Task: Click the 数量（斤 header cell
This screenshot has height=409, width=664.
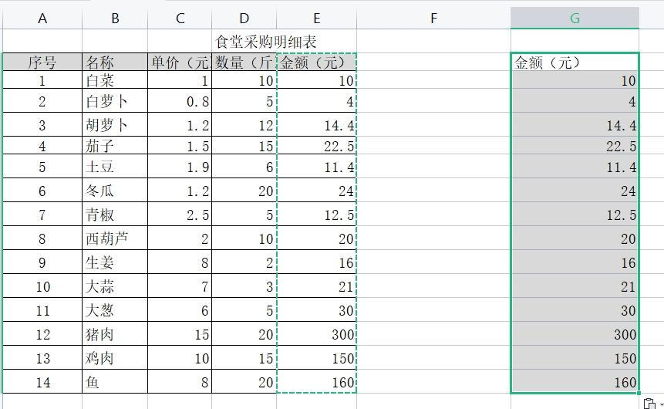Action: (x=244, y=63)
